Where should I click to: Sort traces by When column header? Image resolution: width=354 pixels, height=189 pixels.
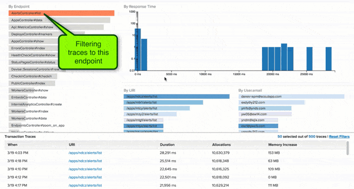pyautogui.click(x=13, y=145)
